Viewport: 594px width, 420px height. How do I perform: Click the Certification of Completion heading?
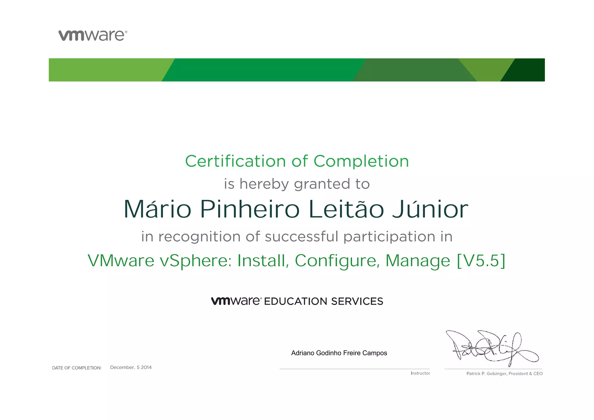click(x=297, y=161)
